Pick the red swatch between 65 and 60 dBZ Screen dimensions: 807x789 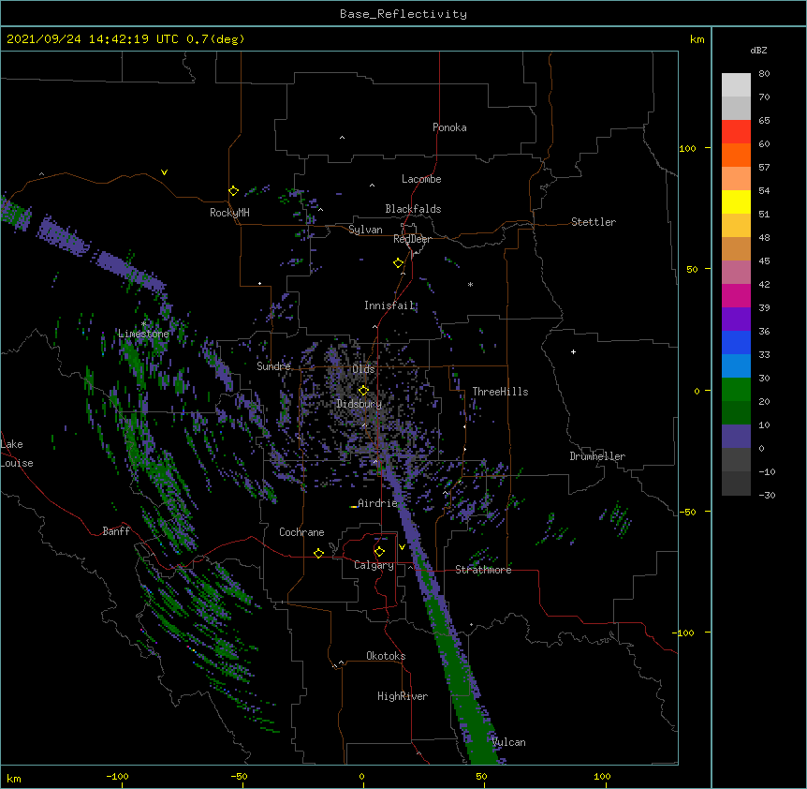(x=736, y=131)
